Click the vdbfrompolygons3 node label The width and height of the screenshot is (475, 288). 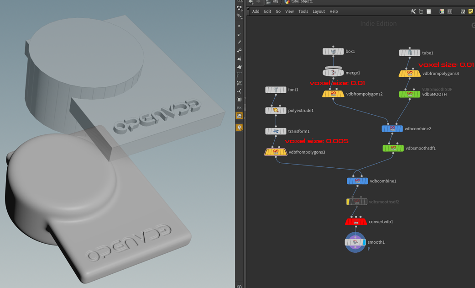(307, 152)
